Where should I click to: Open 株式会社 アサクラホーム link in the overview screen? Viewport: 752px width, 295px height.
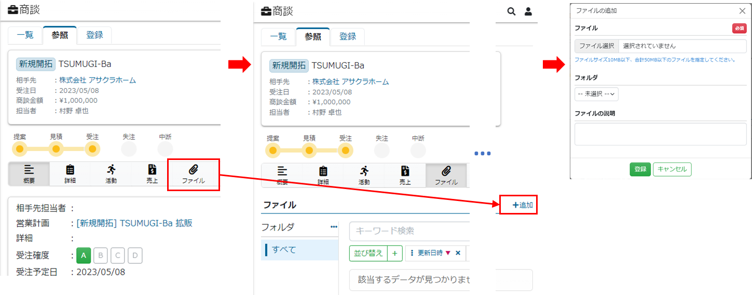tap(98, 81)
